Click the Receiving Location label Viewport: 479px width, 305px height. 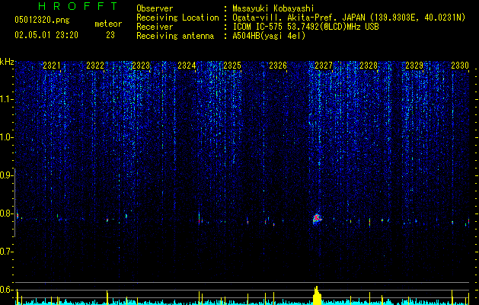177,18
